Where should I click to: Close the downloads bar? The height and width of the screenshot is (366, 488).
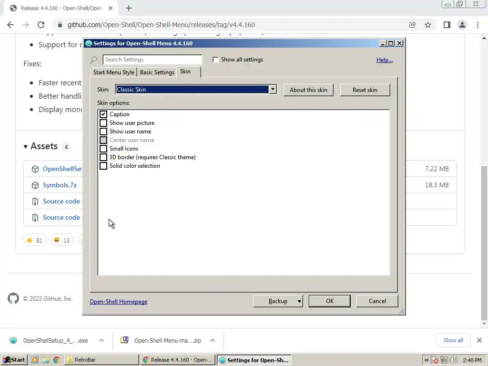pyautogui.click(x=479, y=340)
